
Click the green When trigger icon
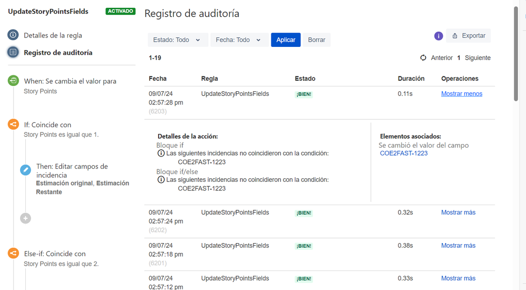[13, 81]
